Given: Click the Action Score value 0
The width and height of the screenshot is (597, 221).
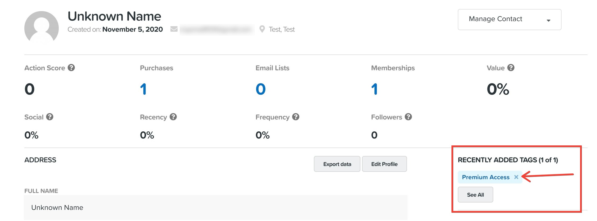Looking at the screenshot, I should click(x=30, y=89).
